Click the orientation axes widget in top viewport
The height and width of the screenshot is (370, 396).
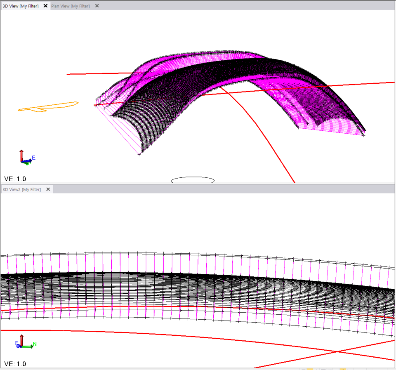[25, 157]
